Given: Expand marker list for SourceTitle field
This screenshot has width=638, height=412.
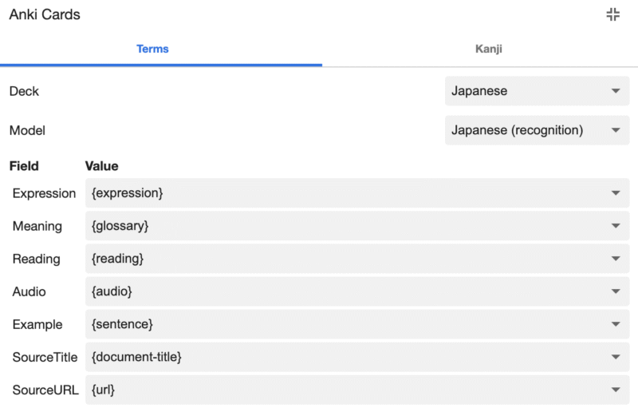Looking at the screenshot, I should point(615,357).
